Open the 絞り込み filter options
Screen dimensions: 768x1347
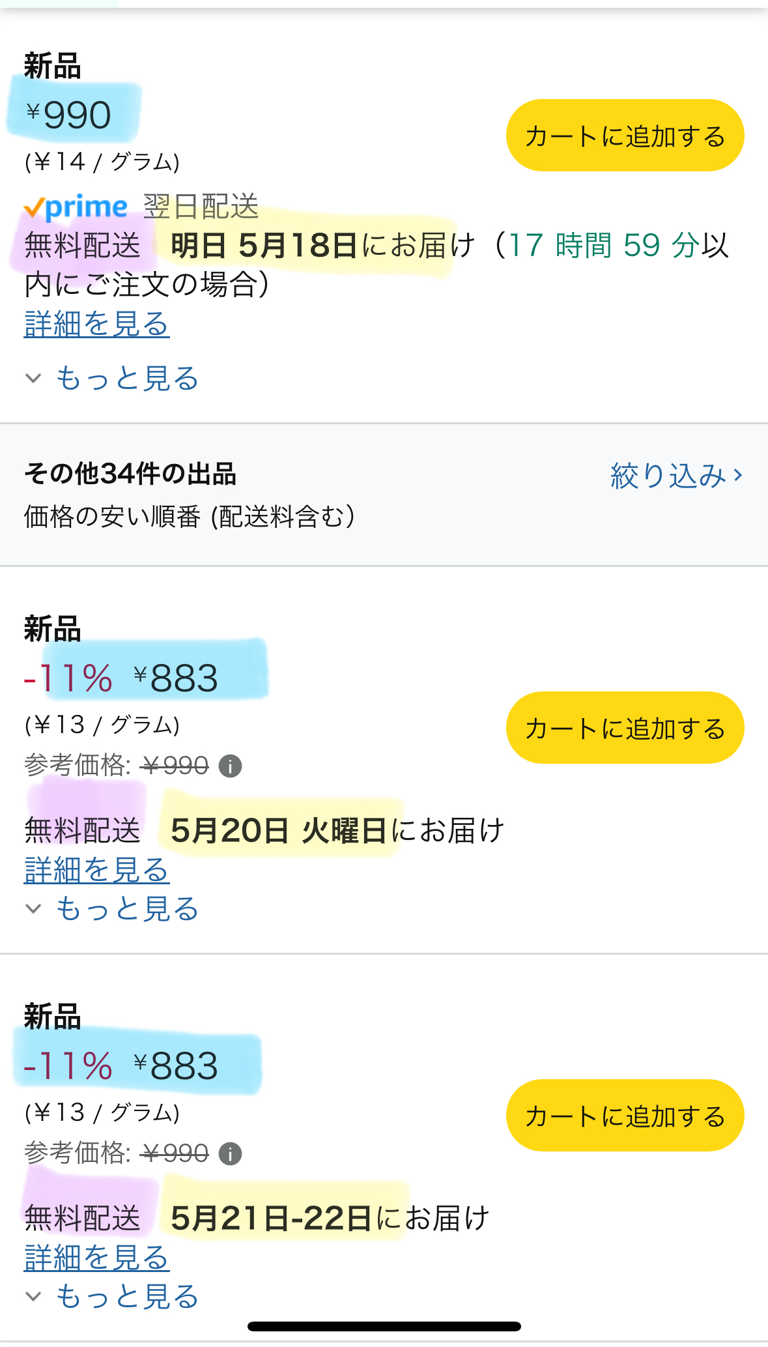[x=677, y=475]
